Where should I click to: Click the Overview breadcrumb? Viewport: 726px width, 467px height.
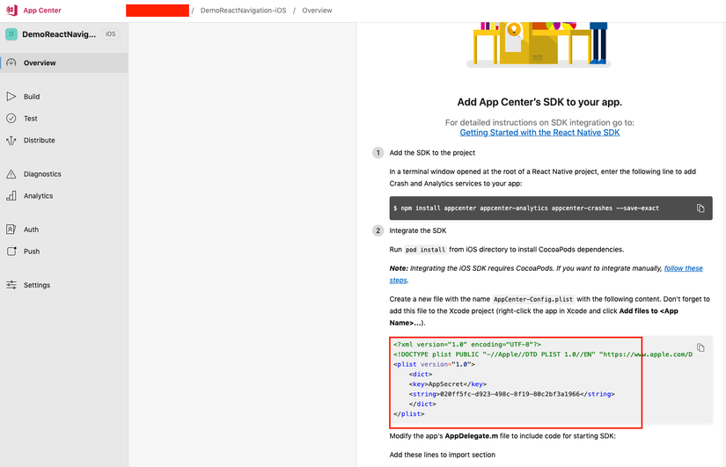[x=317, y=11]
